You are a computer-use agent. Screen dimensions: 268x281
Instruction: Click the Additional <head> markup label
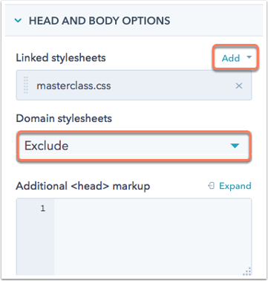pos(83,186)
